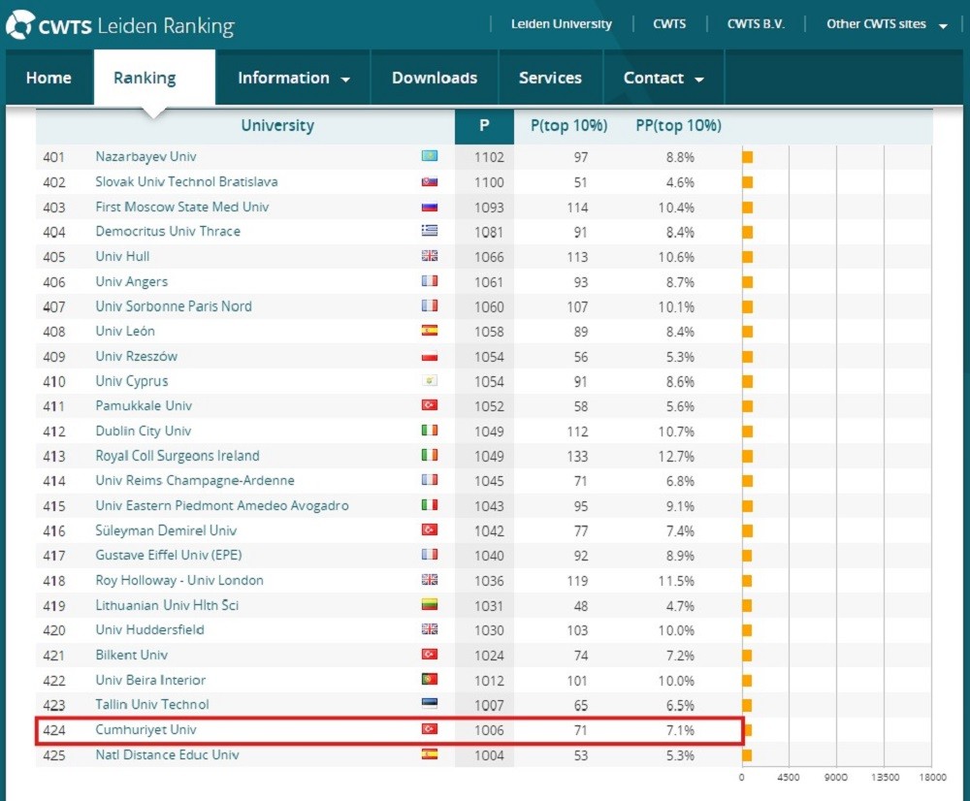Click the Spanish flag beside Univ León
This screenshot has height=801, width=970.
[429, 332]
